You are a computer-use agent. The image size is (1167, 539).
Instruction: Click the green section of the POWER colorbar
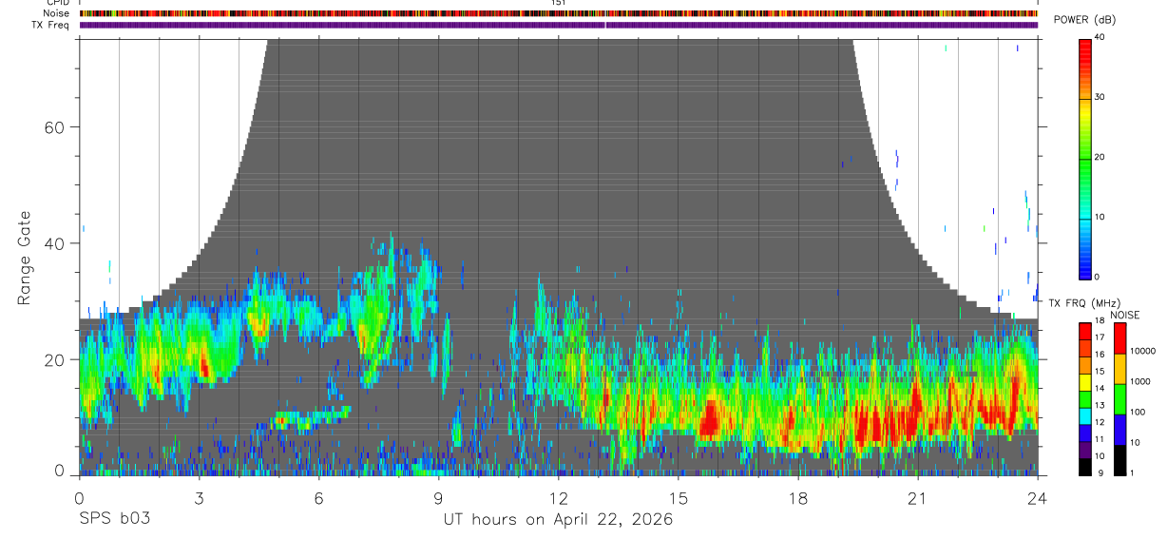pyautogui.click(x=1085, y=158)
